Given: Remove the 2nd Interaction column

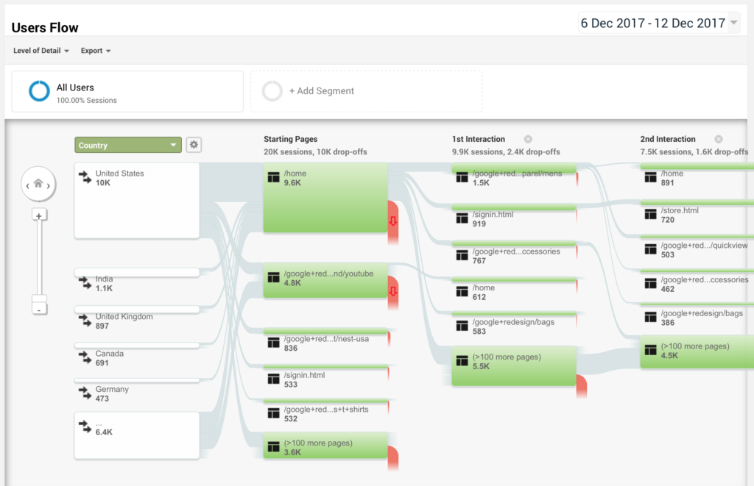Looking at the screenshot, I should pyautogui.click(x=718, y=139).
